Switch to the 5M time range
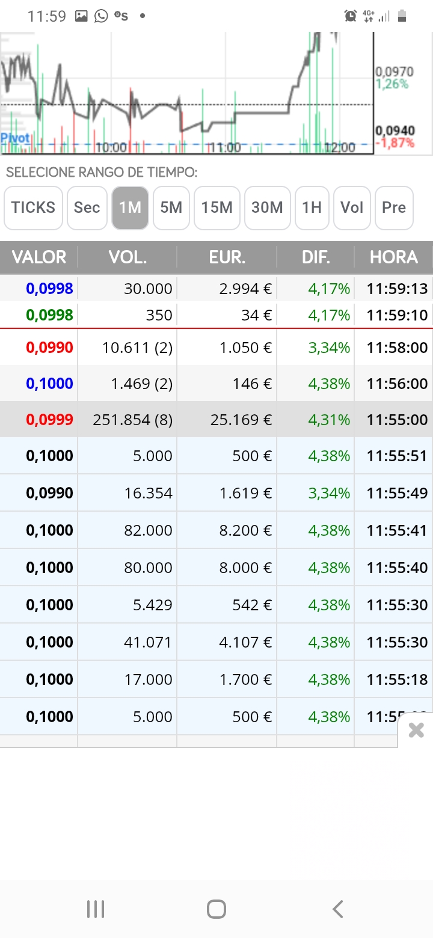 click(x=171, y=207)
